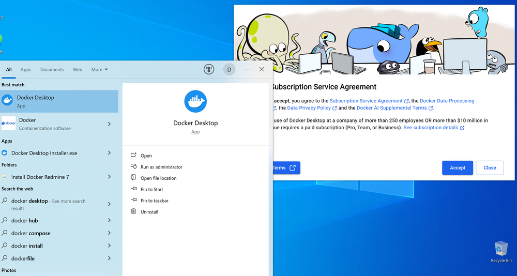
Task: Click the Docker Desktop title in preview pane
Action: [195, 123]
